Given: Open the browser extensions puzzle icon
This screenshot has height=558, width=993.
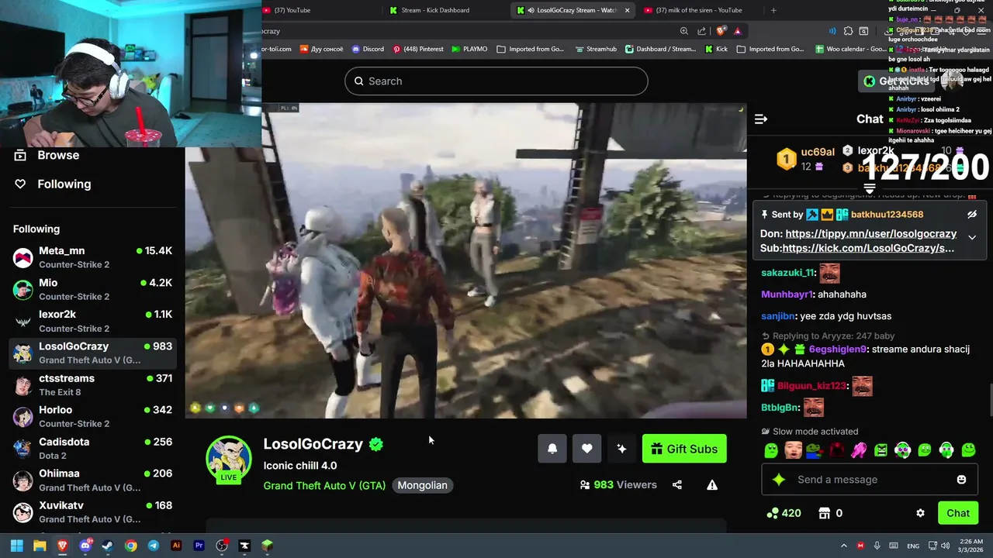Looking at the screenshot, I should tap(849, 31).
